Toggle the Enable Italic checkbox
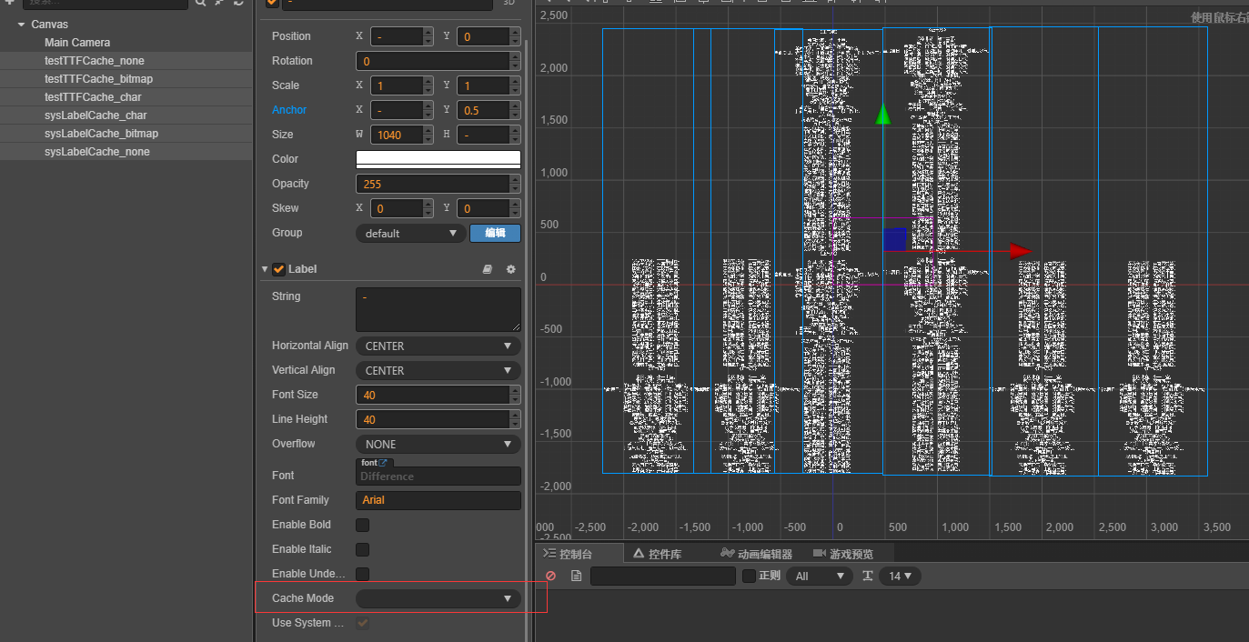 coord(362,549)
